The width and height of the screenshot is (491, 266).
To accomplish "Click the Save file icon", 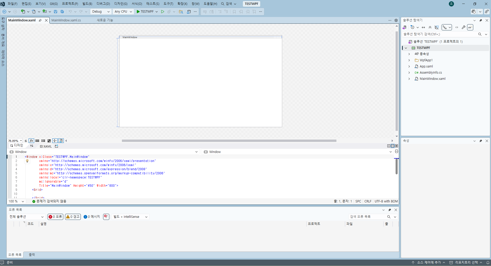I will (x=56, y=12).
